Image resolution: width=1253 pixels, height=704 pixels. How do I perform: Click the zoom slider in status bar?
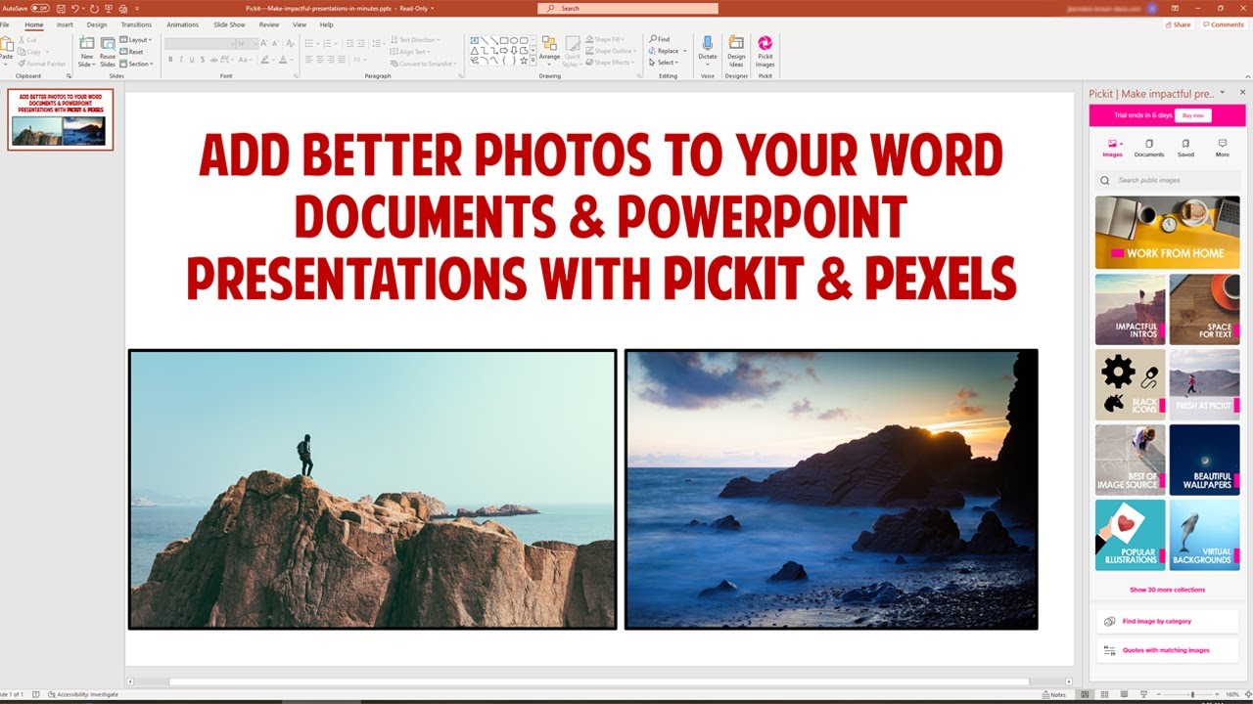tap(1192, 694)
